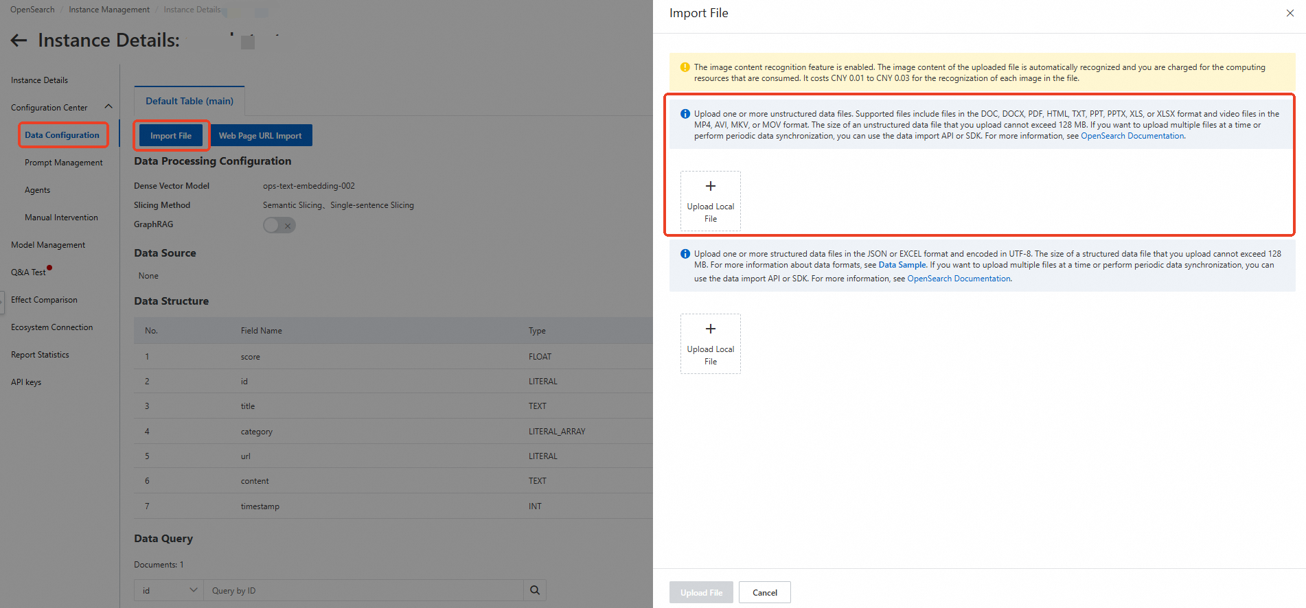
Task: Open Model Management in the sidebar
Action: pyautogui.click(x=48, y=245)
